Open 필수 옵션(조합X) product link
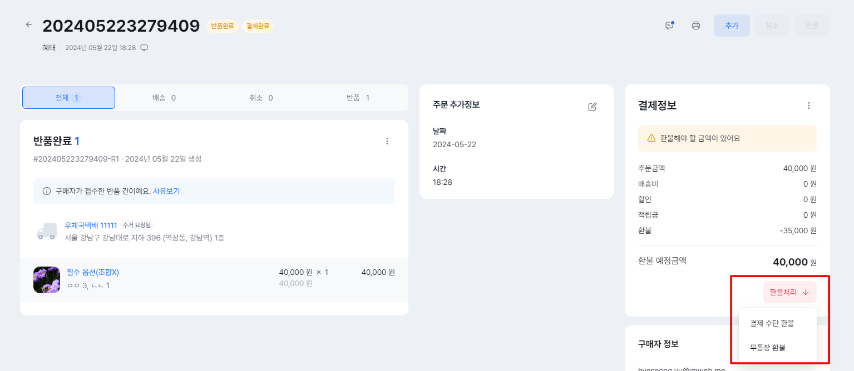This screenshot has height=371, width=854. point(93,272)
